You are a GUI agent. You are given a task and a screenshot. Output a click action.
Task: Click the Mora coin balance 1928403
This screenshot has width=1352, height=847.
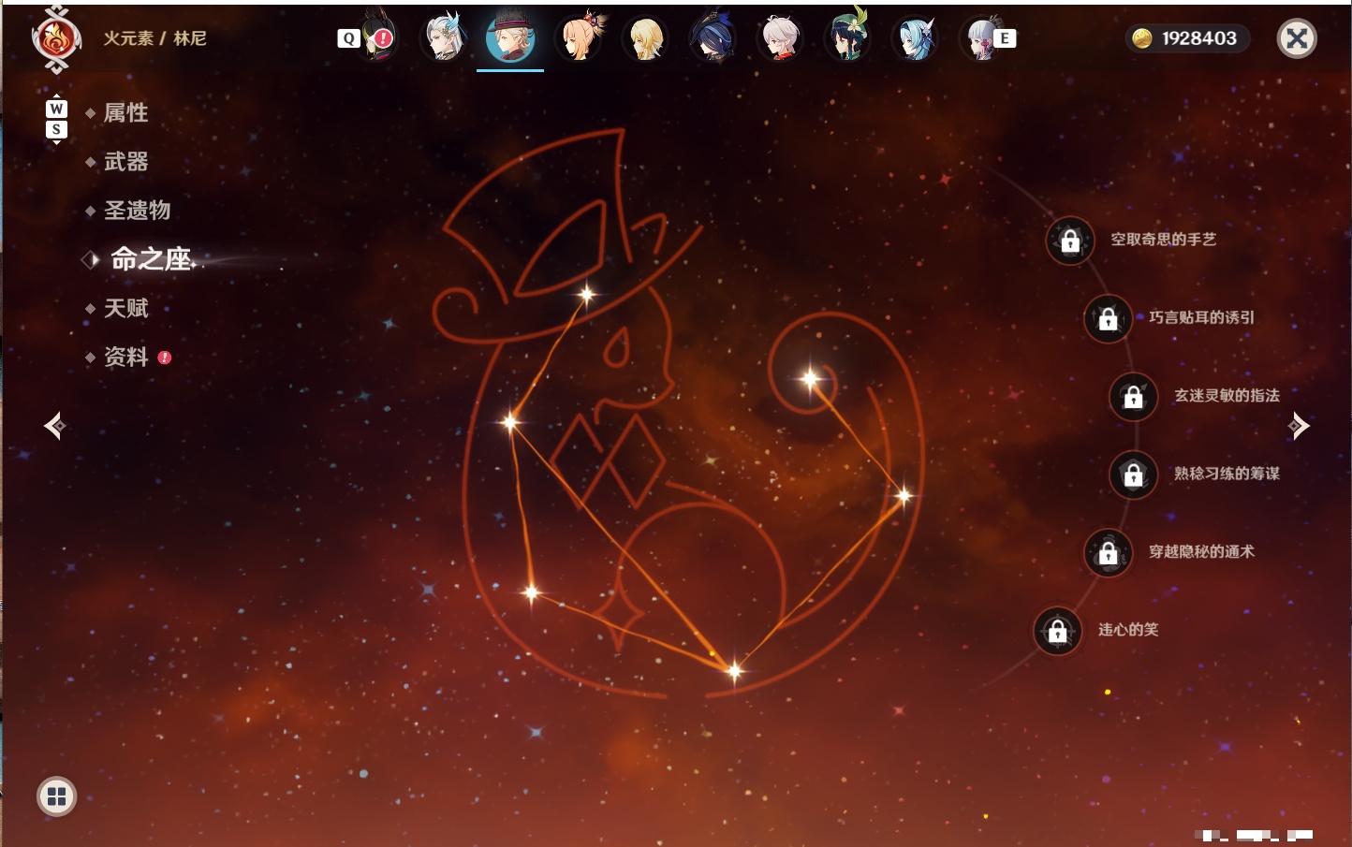[1186, 38]
